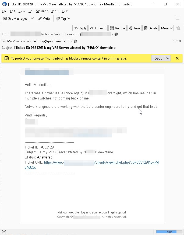This screenshot has height=235, width=184.
Task: Open the ticket URL link
Action: click(x=101, y=163)
